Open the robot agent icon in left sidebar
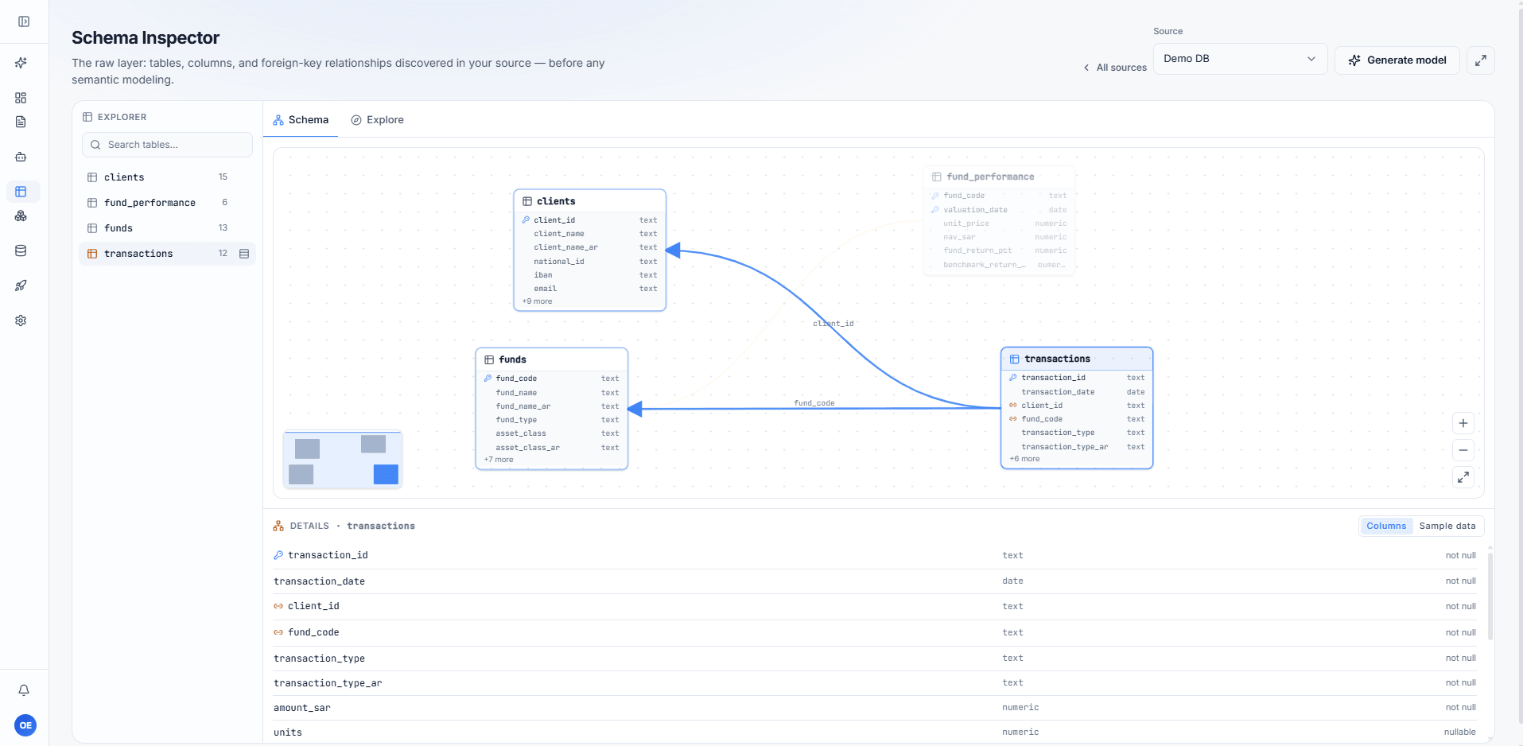 pos(21,157)
